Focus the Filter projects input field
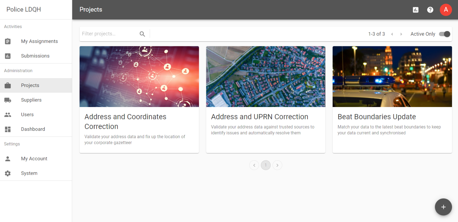458x222 pixels. 109,34
